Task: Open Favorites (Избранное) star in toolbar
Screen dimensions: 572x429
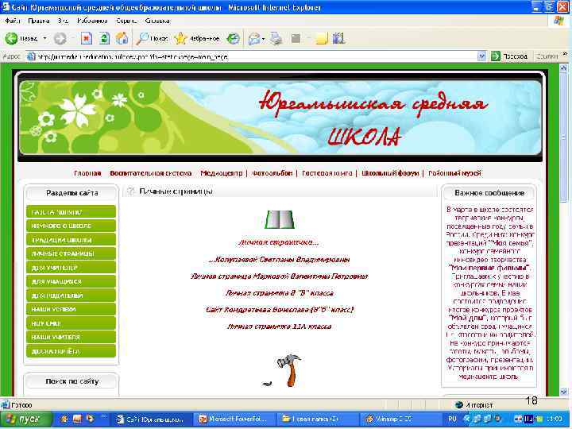Action: [197, 38]
